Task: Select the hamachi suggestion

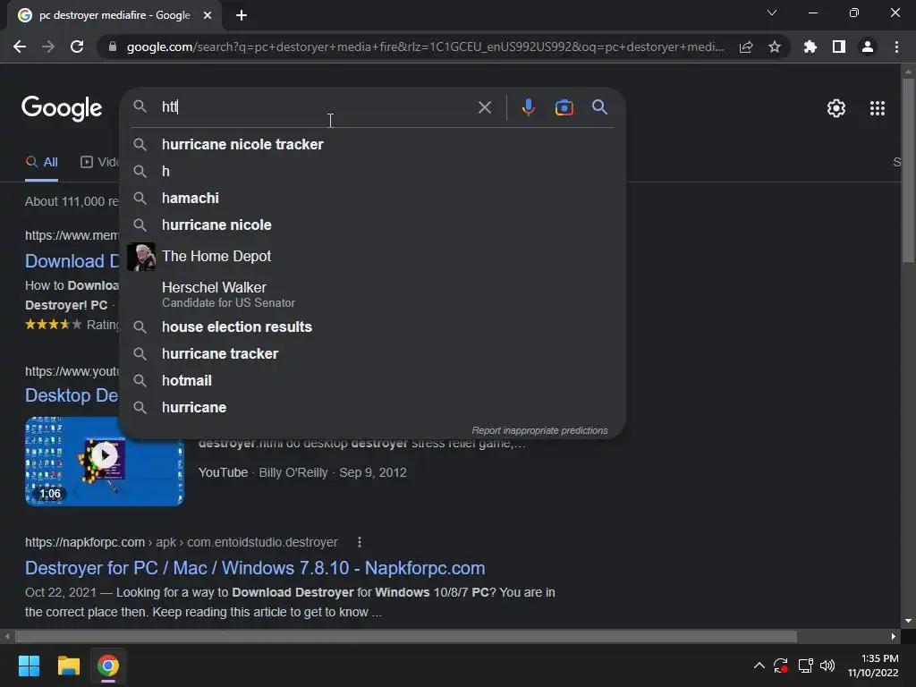Action: [x=372, y=198]
